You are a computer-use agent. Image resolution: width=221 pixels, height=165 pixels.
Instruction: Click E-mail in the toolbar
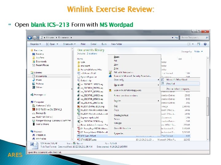tap(93, 44)
